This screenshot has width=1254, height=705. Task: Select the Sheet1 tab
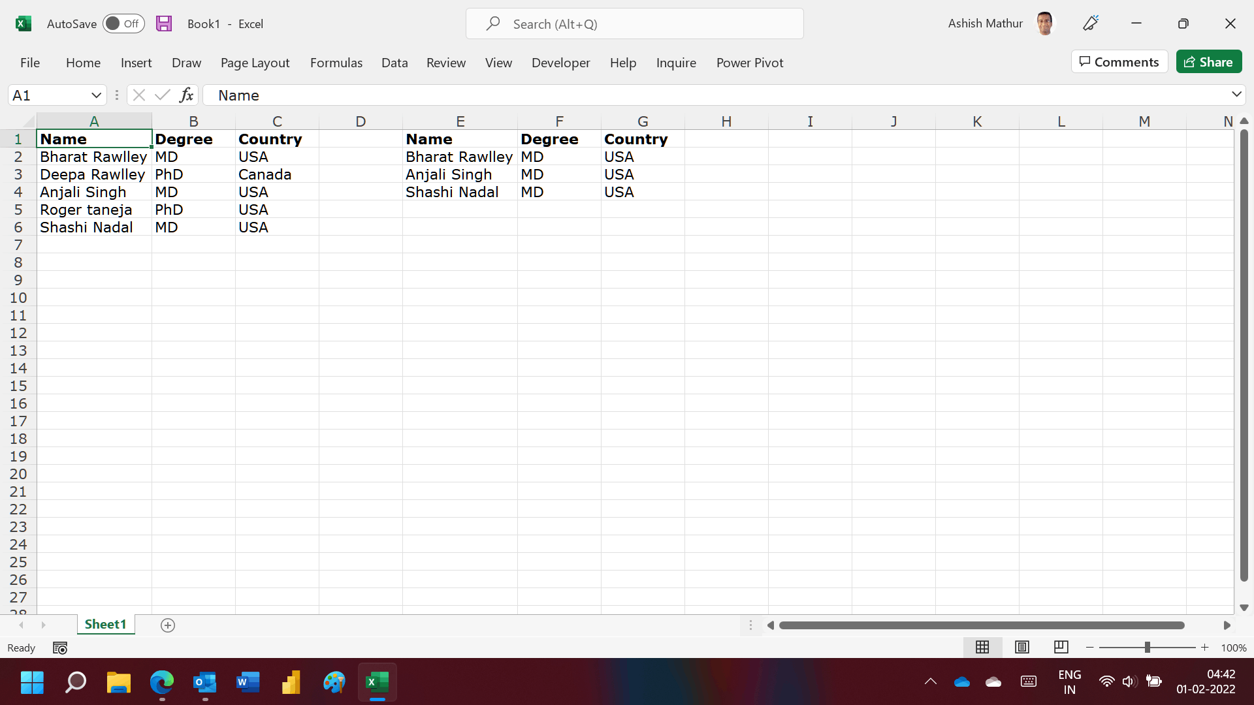click(106, 625)
